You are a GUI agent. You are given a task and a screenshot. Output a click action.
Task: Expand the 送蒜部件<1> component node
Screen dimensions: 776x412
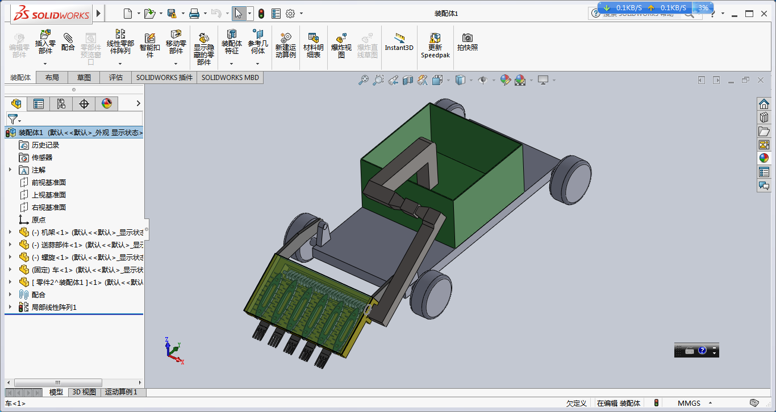[x=10, y=245]
